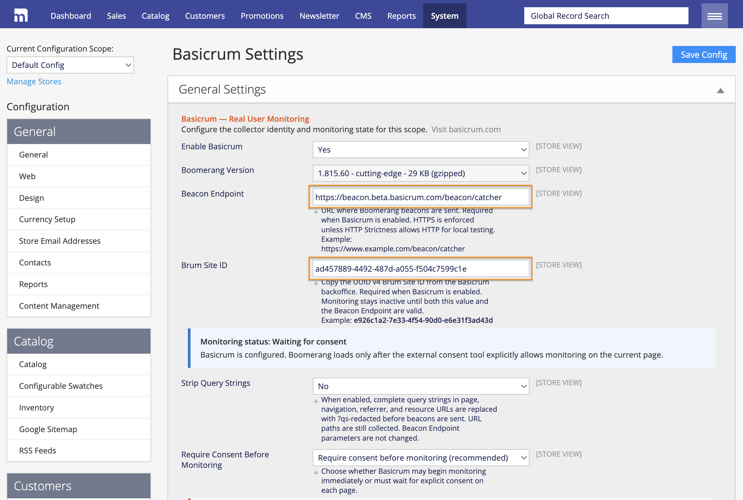
Task: Open the System menu
Action: (x=444, y=16)
